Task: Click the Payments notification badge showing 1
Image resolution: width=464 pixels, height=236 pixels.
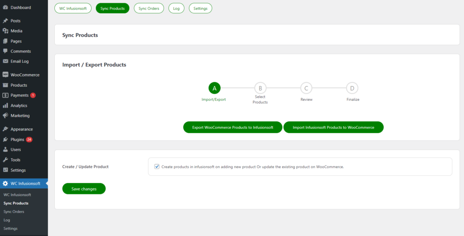Action: pos(33,95)
